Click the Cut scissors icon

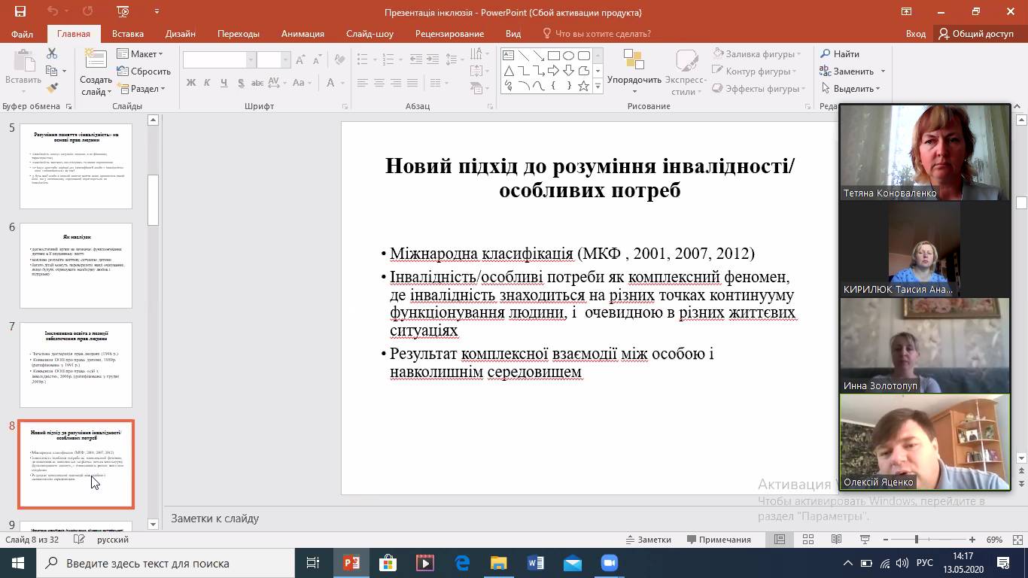pos(52,53)
